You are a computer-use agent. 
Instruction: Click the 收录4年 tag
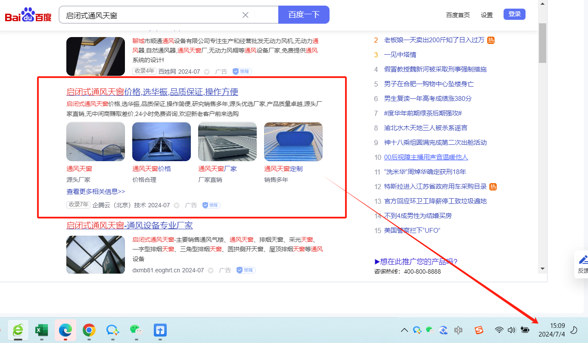(144, 71)
